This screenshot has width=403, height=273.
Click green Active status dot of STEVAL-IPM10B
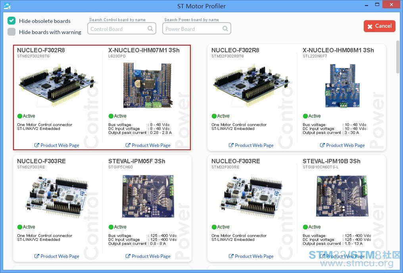(305, 227)
